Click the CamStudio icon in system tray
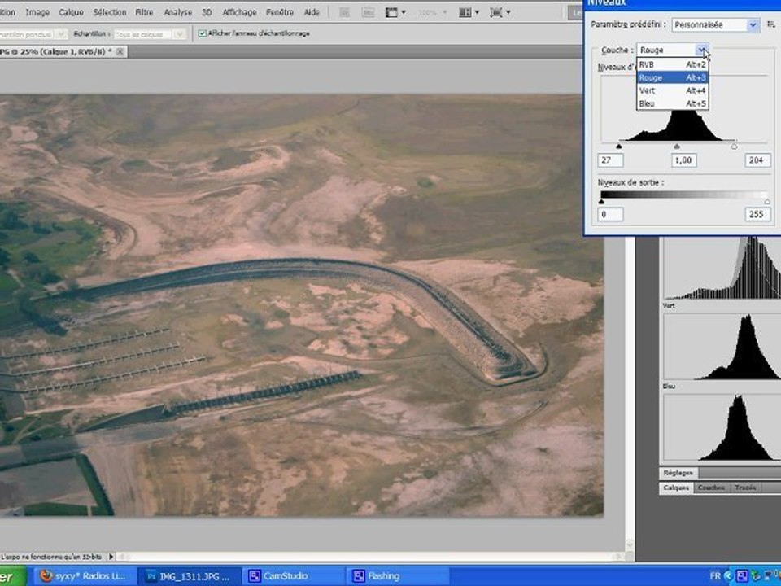 click(742, 576)
